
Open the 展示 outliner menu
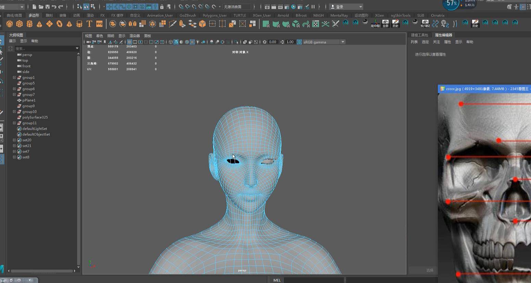tap(12, 41)
